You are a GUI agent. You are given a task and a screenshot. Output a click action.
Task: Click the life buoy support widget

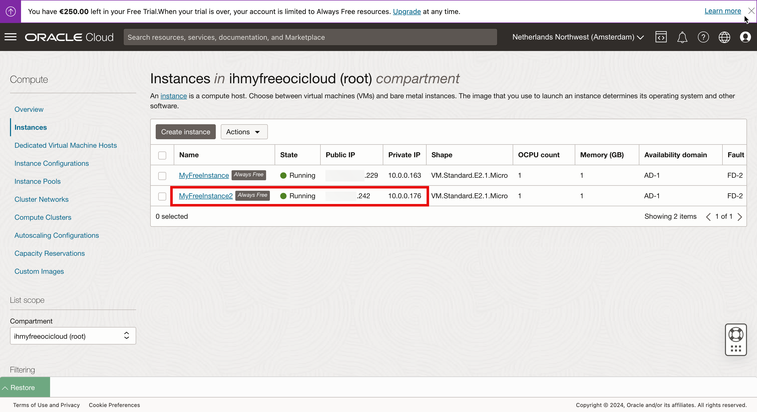click(735, 335)
